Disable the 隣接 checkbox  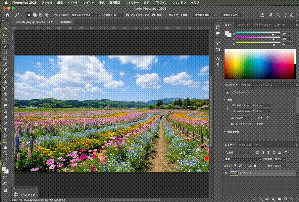coord(153,15)
